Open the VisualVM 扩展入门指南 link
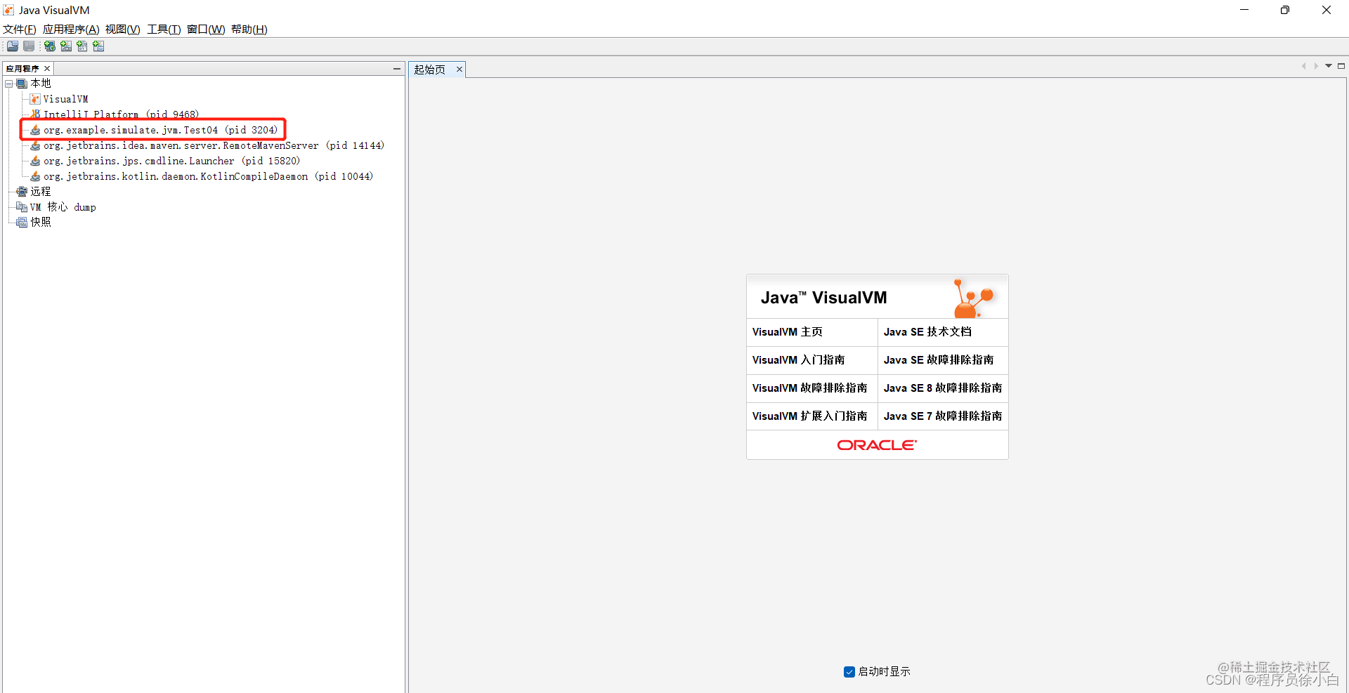1349x693 pixels. pyautogui.click(x=810, y=416)
